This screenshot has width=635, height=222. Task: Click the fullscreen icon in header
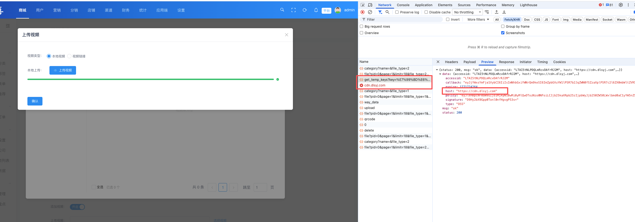[293, 10]
